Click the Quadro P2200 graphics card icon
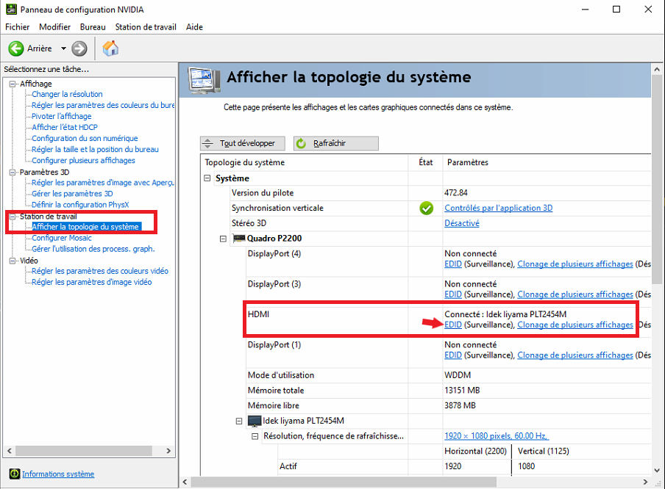The width and height of the screenshot is (665, 489). coord(239,239)
